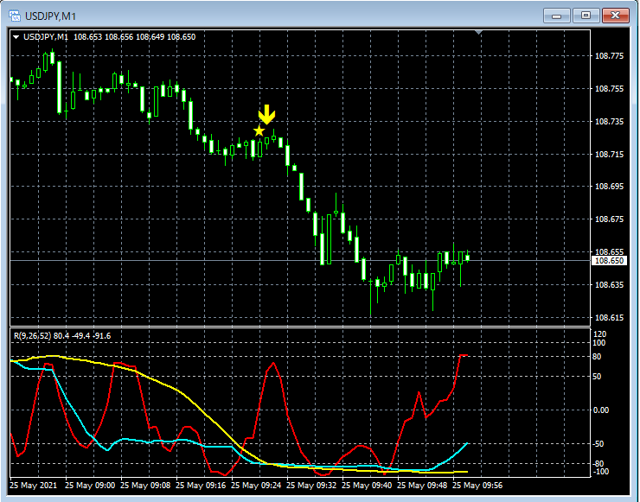This screenshot has width=640, height=502.
Task: Click the 25 May 09:08 time label
Action: pyautogui.click(x=145, y=486)
